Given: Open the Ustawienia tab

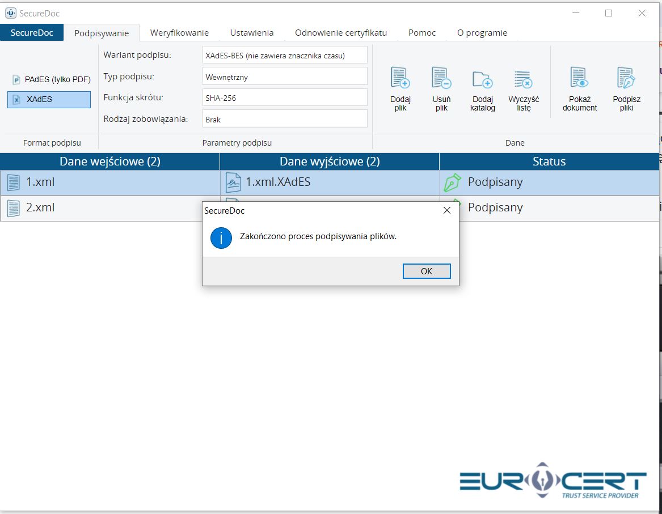Looking at the screenshot, I should (x=252, y=32).
